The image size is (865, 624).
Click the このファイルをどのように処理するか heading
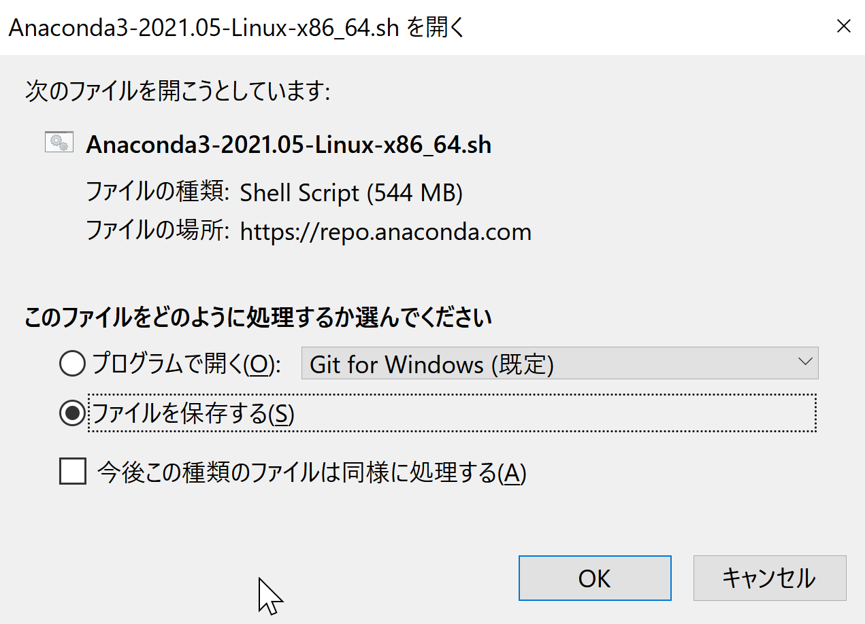coord(258,317)
